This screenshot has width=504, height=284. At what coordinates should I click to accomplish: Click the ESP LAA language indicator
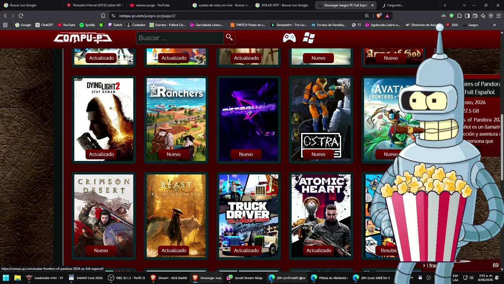[455, 278]
